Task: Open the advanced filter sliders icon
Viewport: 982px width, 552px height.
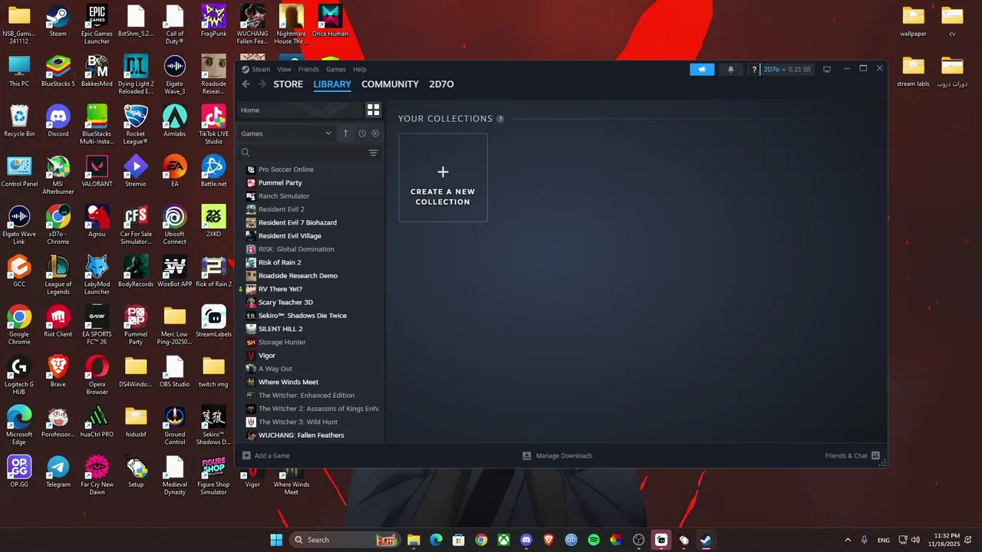Action: (374, 153)
